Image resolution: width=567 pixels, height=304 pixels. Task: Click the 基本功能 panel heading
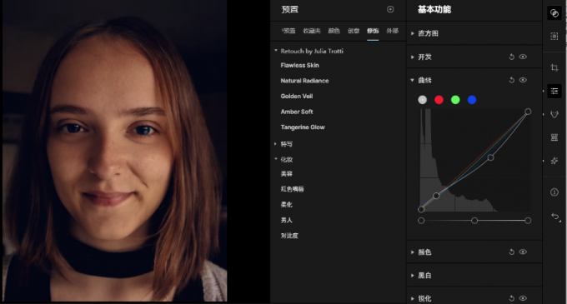click(x=434, y=9)
